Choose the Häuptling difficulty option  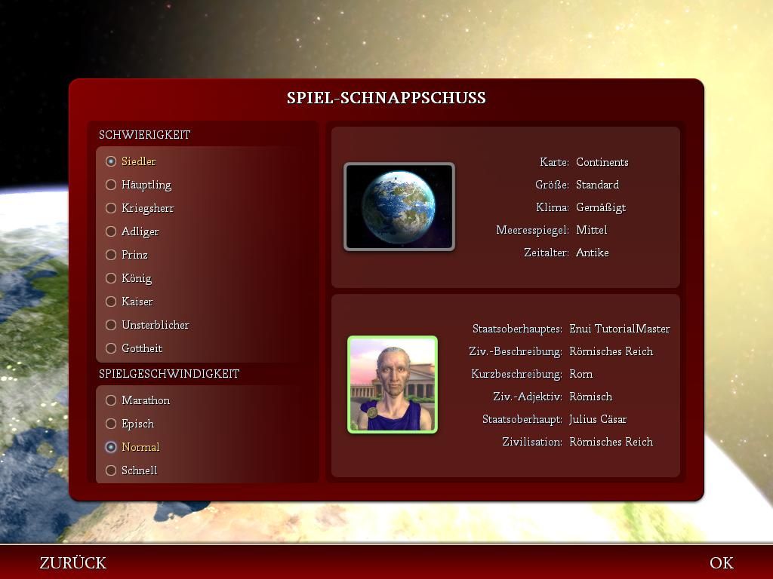click(111, 185)
